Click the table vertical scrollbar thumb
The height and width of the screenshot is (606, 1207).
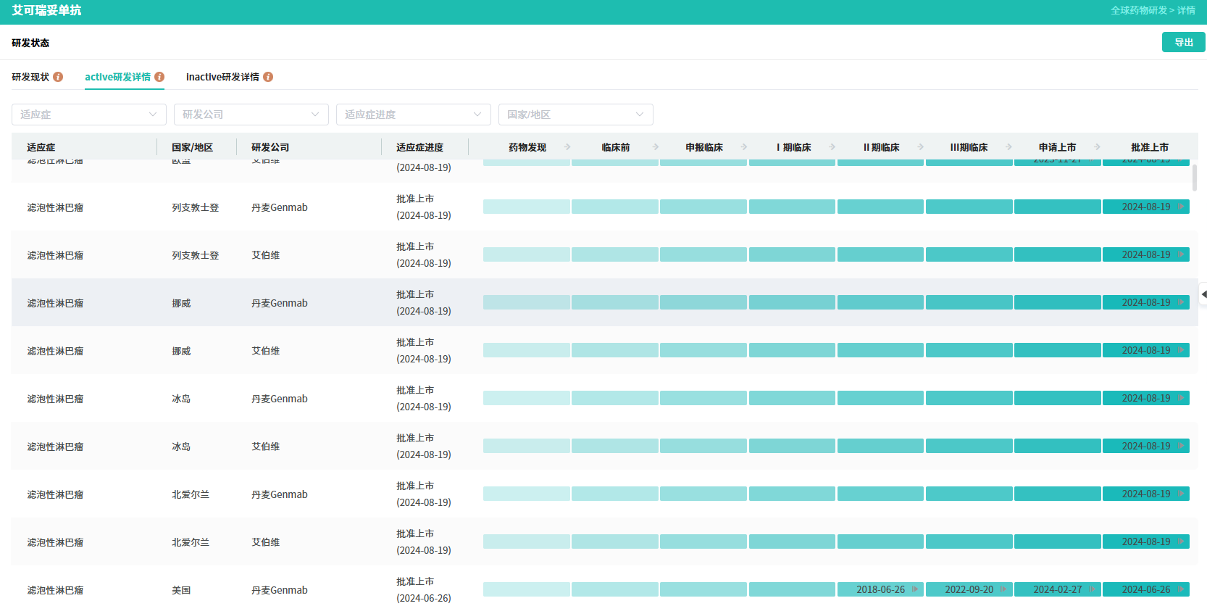1195,178
